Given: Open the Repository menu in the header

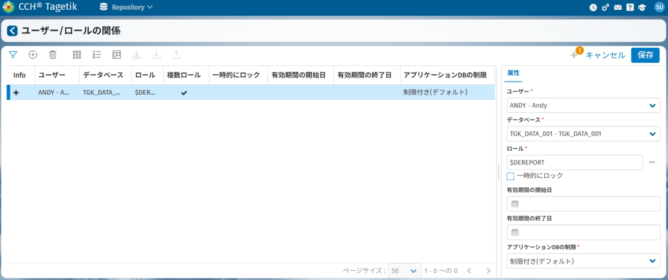Looking at the screenshot, I should 127,8.
